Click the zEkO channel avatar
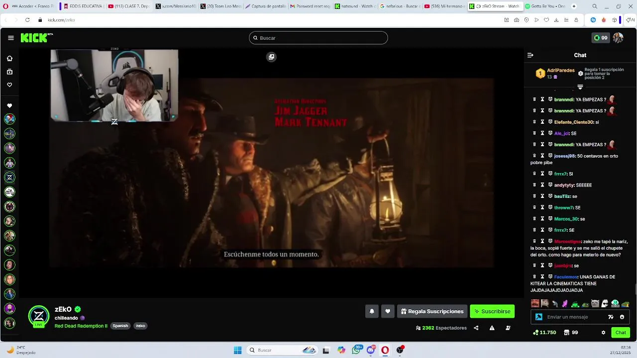This screenshot has height=358, width=637. tap(38, 316)
